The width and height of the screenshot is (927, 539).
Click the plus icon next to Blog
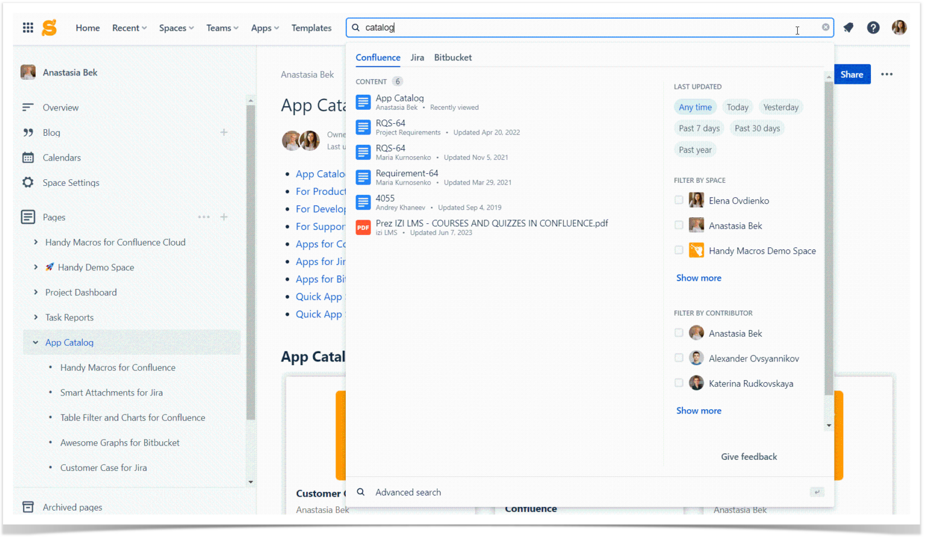pos(224,132)
